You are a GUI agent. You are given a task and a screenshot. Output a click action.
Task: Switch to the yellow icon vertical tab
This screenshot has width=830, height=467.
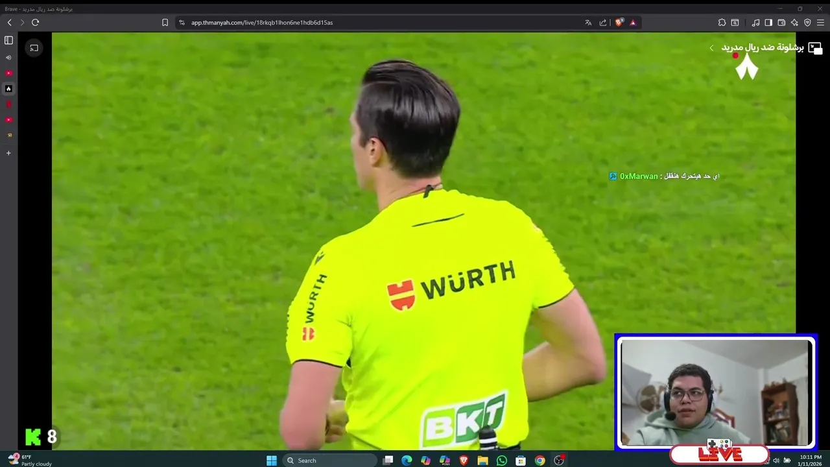click(x=8, y=135)
